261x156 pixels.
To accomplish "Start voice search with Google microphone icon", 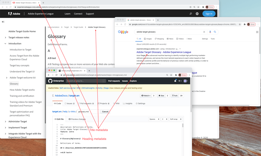I will click(210, 32).
